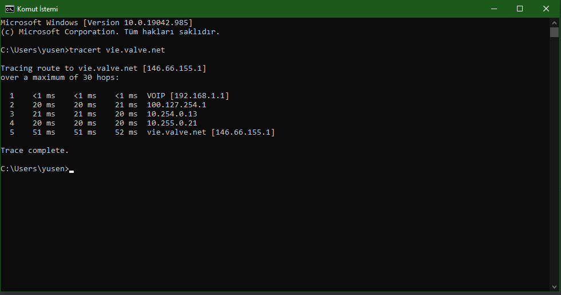Close the Komut İstemi window
The height and width of the screenshot is (295, 561).
point(546,9)
